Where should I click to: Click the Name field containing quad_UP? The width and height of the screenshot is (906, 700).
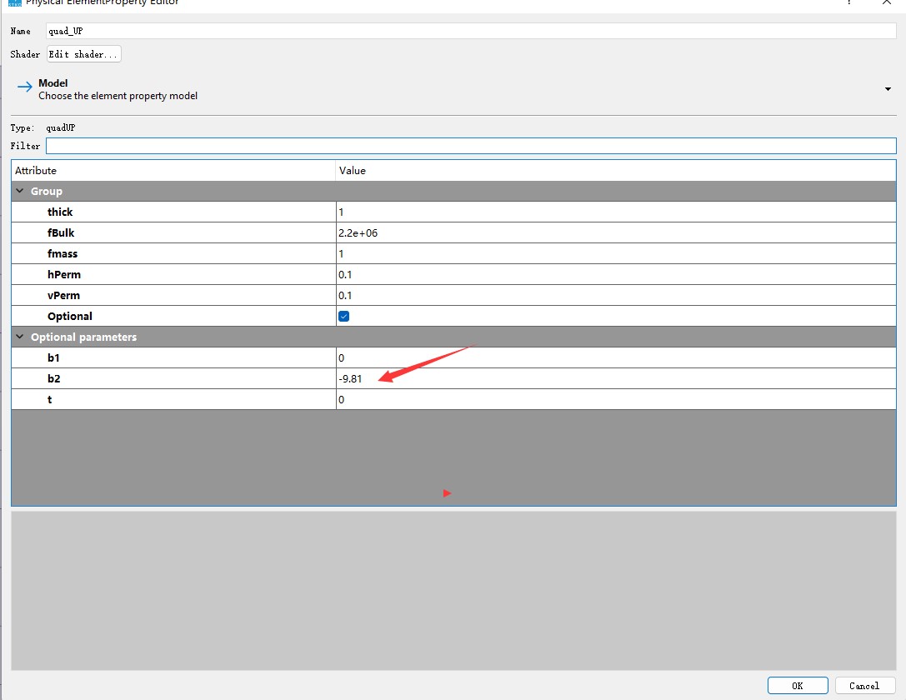click(x=471, y=31)
